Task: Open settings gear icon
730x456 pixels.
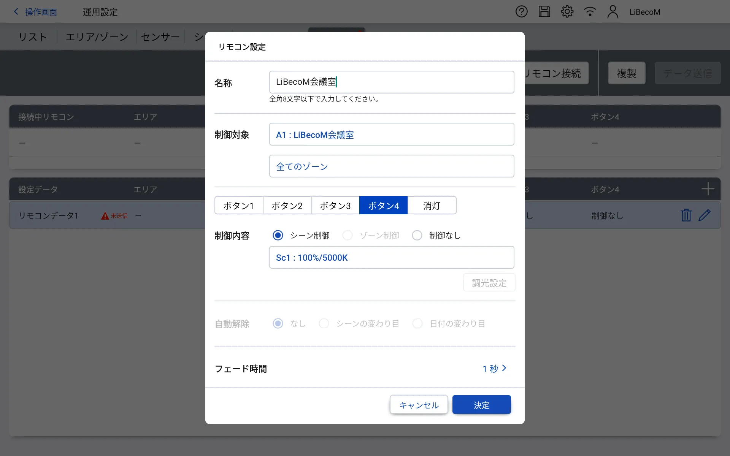Action: pyautogui.click(x=567, y=12)
